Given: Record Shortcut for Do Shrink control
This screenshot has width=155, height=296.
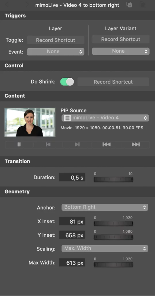Looking at the screenshot, I should tap(113, 82).
